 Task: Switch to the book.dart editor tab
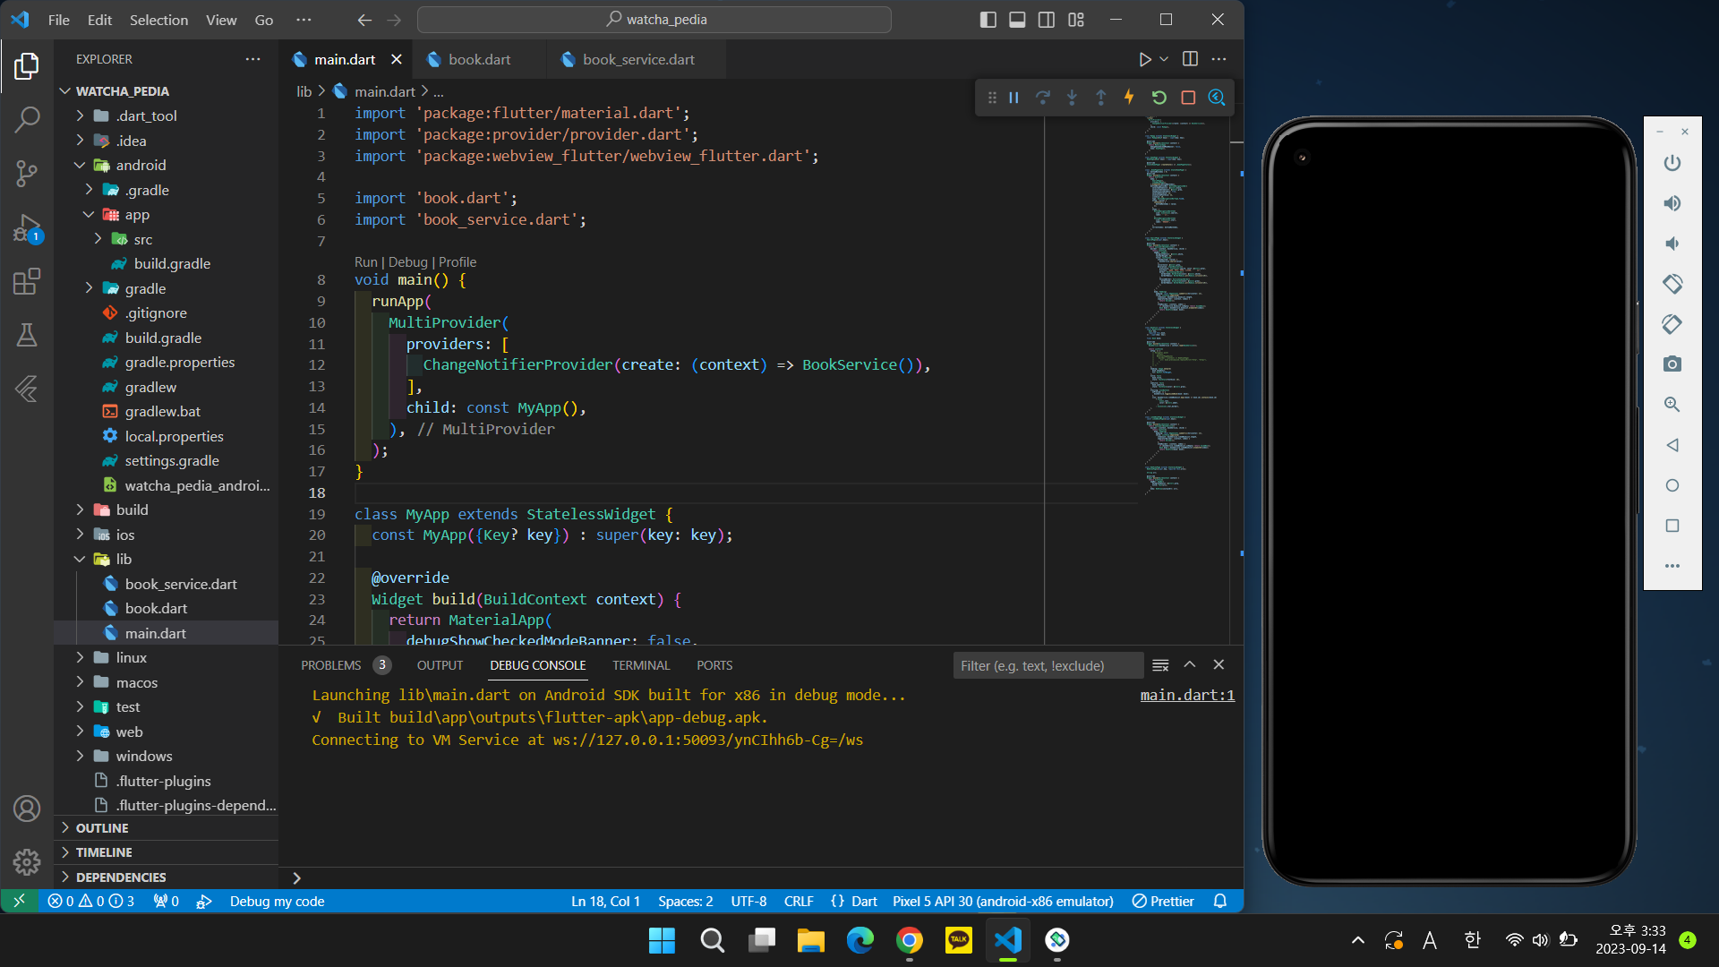click(479, 59)
